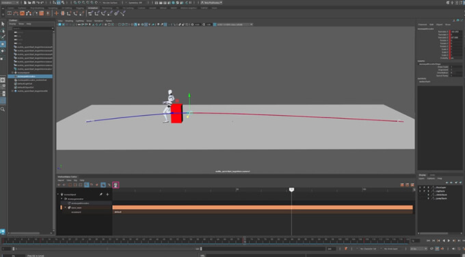465x257 pixels.
Task: Toggle rigStack layer visibility V box
Action: pos(421,191)
